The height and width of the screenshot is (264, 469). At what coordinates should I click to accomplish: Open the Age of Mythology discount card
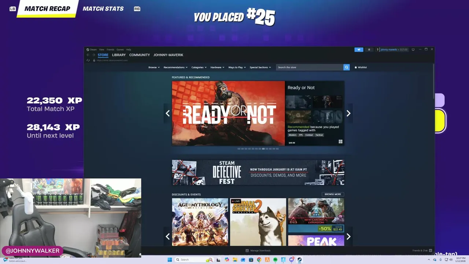[x=200, y=222]
